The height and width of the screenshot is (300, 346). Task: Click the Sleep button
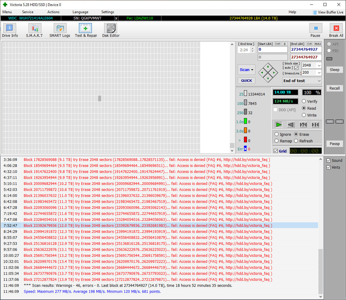[335, 70]
